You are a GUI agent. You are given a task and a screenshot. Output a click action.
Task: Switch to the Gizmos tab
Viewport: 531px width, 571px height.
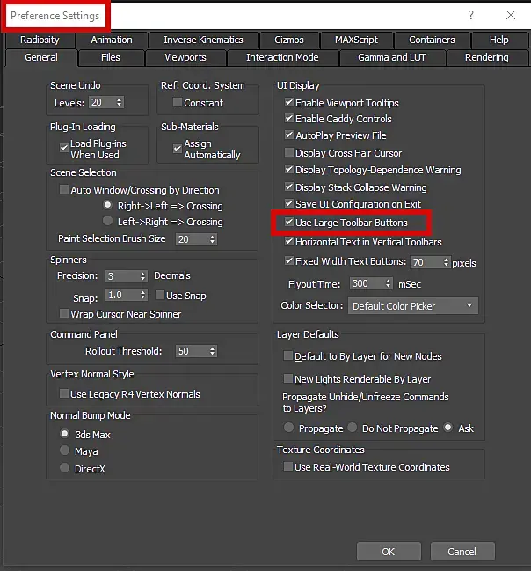289,40
